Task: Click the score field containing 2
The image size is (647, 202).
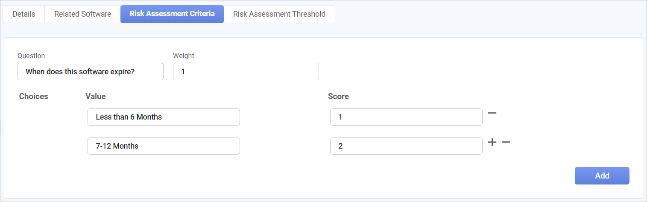Action: (406, 146)
